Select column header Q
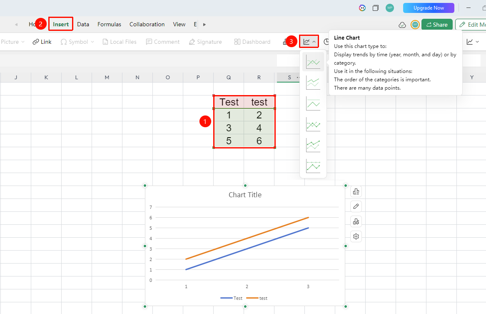Screen dimensions: 486x314 (229, 77)
